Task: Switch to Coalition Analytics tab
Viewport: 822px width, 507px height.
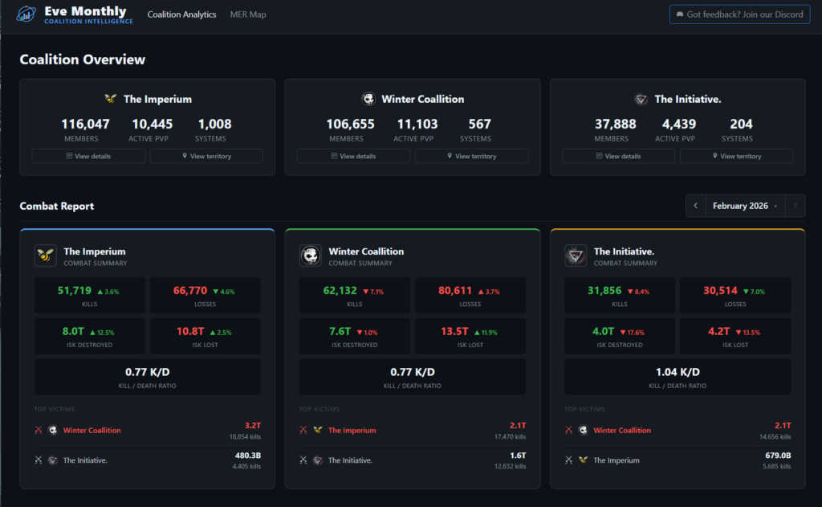Action: pyautogui.click(x=181, y=14)
